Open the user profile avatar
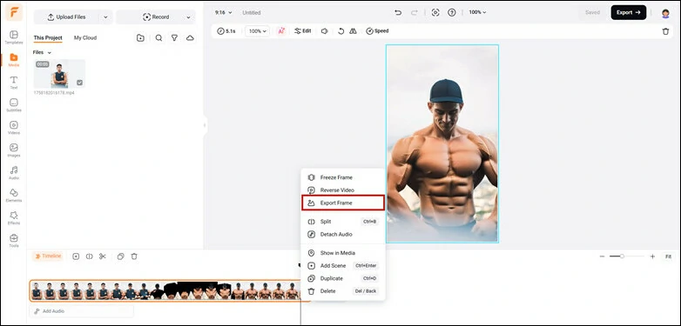The image size is (681, 326). pyautogui.click(x=665, y=13)
